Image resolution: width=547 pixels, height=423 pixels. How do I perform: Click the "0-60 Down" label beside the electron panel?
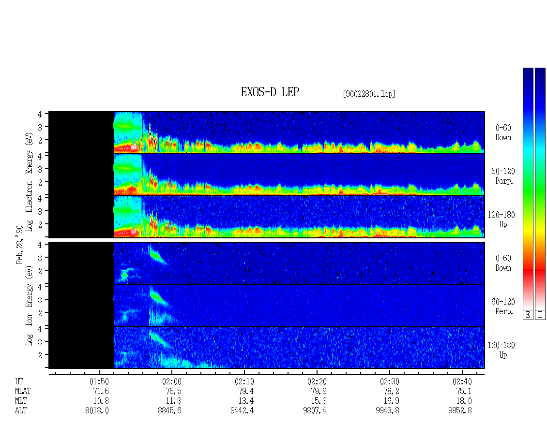503,133
